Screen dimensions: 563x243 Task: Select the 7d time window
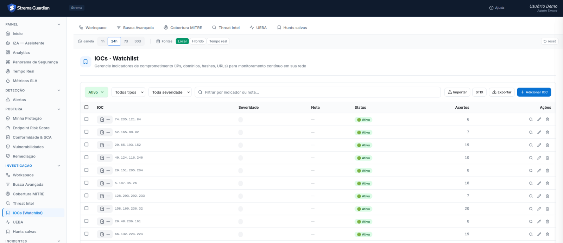coord(126,41)
